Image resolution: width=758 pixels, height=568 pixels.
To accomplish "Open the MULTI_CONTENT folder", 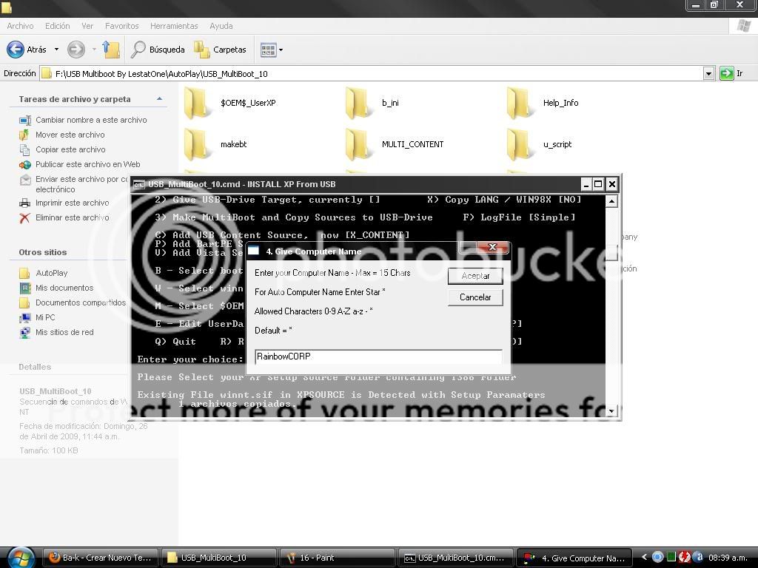I will click(360, 144).
